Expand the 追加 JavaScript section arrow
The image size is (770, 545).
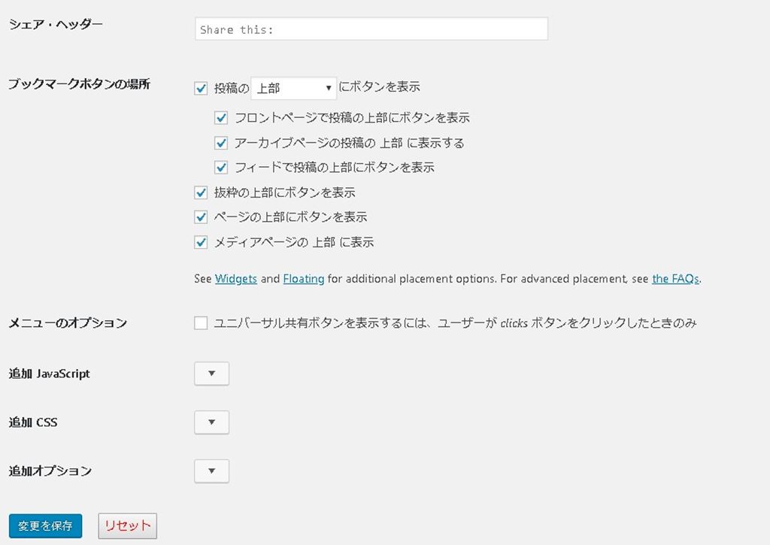[211, 374]
